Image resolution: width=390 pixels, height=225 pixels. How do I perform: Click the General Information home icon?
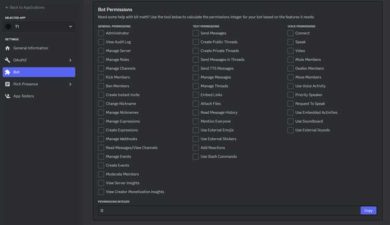(x=7, y=48)
